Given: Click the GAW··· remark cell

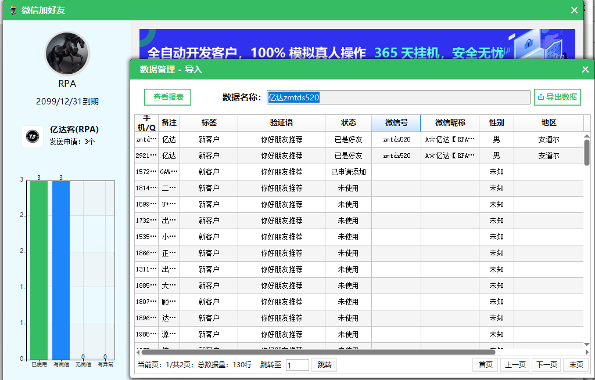Looking at the screenshot, I should 169,172.
